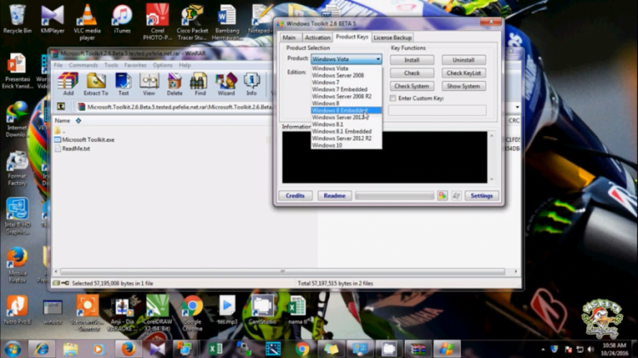Image resolution: width=638 pixels, height=358 pixels.
Task: Select Windows Server 2008 R2 option
Action: click(346, 96)
